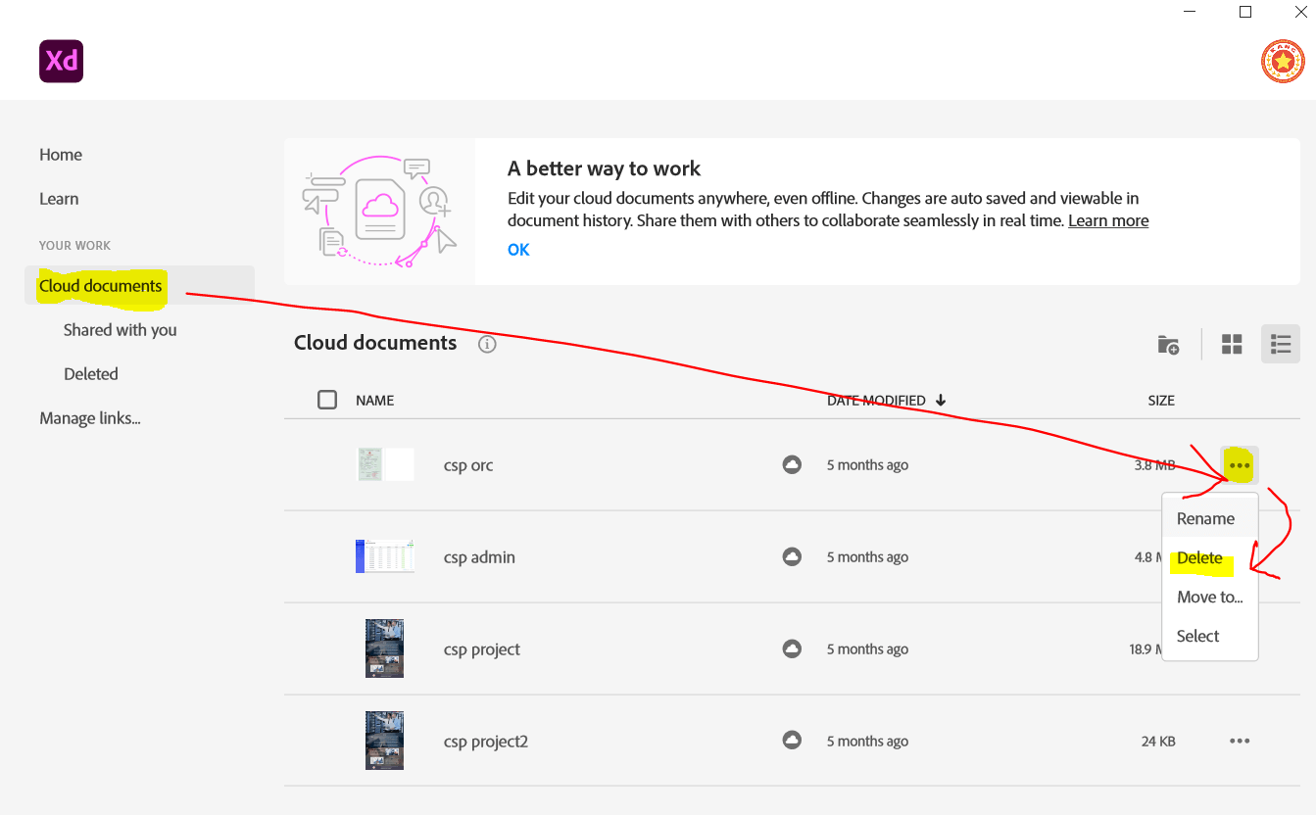The width and height of the screenshot is (1316, 815).
Task: Go to Shared with you section
Action: (120, 329)
